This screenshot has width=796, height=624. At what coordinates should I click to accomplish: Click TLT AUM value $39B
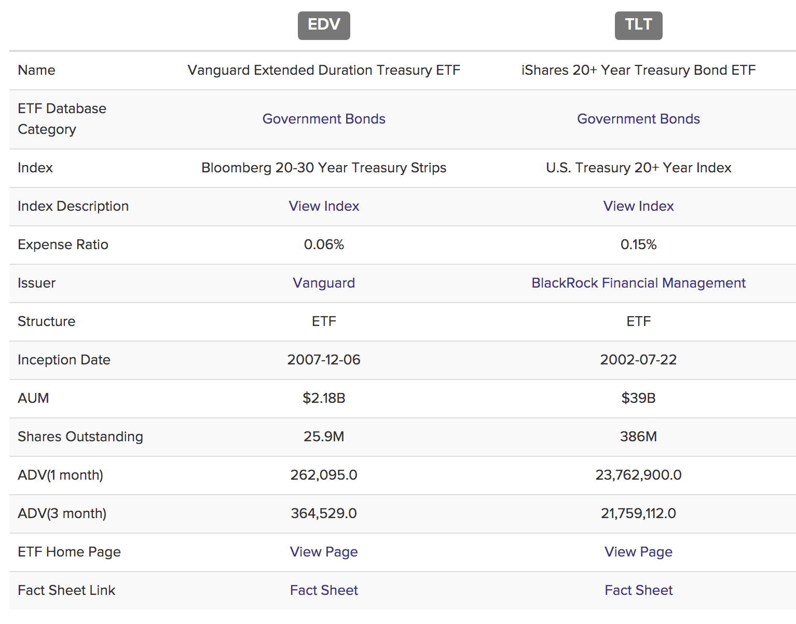tap(638, 398)
